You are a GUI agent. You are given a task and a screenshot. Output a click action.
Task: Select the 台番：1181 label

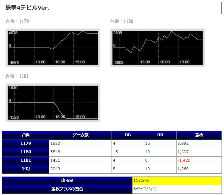pos(17,76)
